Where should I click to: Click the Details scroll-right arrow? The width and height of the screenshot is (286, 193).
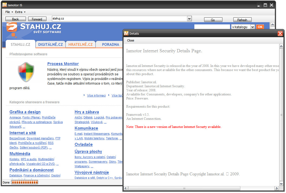click(x=277, y=188)
